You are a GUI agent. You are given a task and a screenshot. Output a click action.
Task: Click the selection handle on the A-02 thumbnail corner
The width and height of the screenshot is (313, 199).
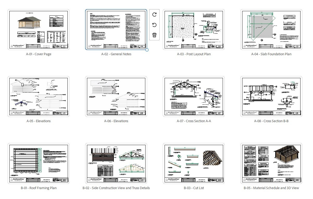147,50
